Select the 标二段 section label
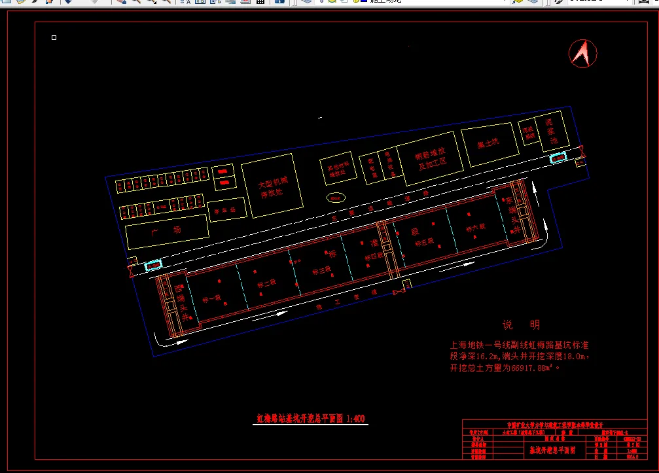The height and width of the screenshot is (473, 659). pyautogui.click(x=266, y=284)
